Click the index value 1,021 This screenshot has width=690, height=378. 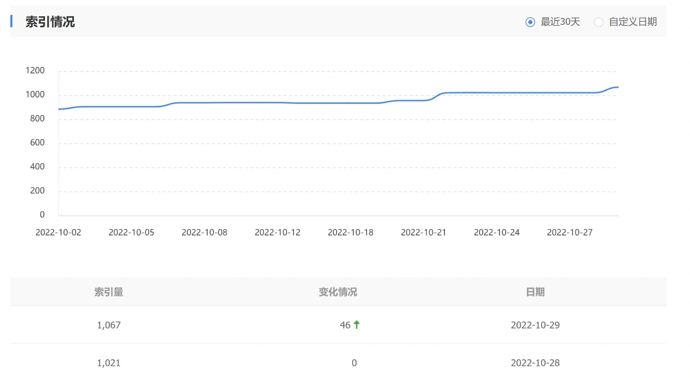coord(109,362)
